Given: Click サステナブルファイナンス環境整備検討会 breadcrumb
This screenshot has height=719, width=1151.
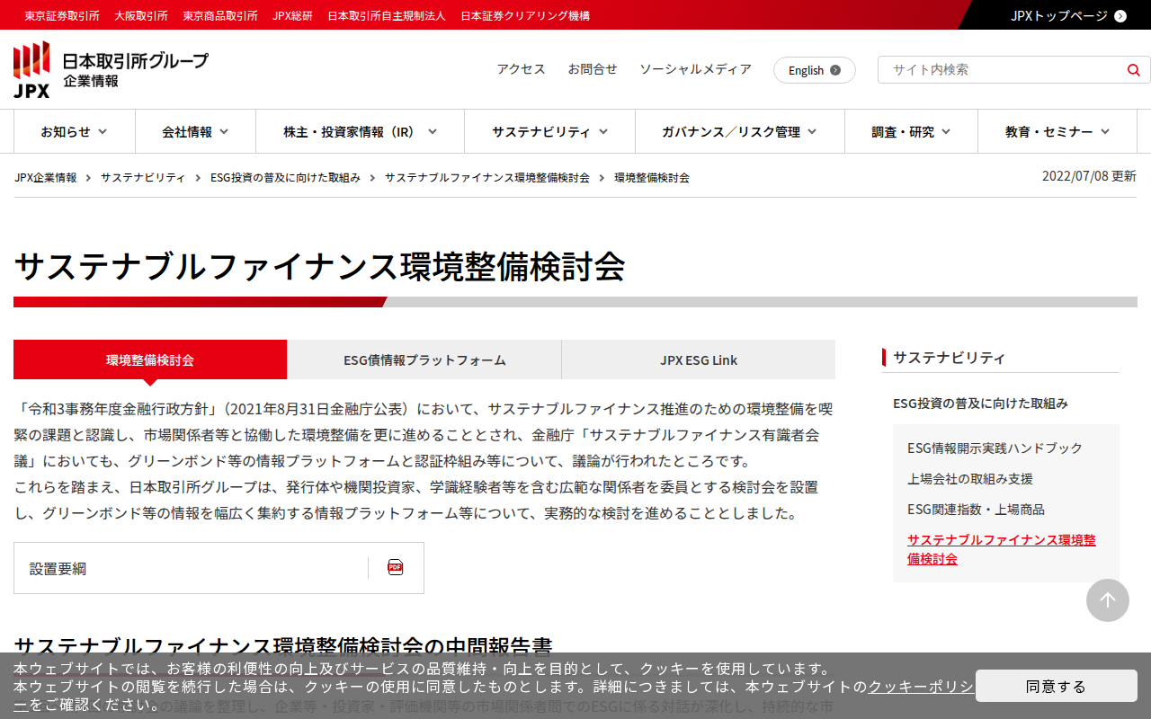Looking at the screenshot, I should (x=487, y=178).
